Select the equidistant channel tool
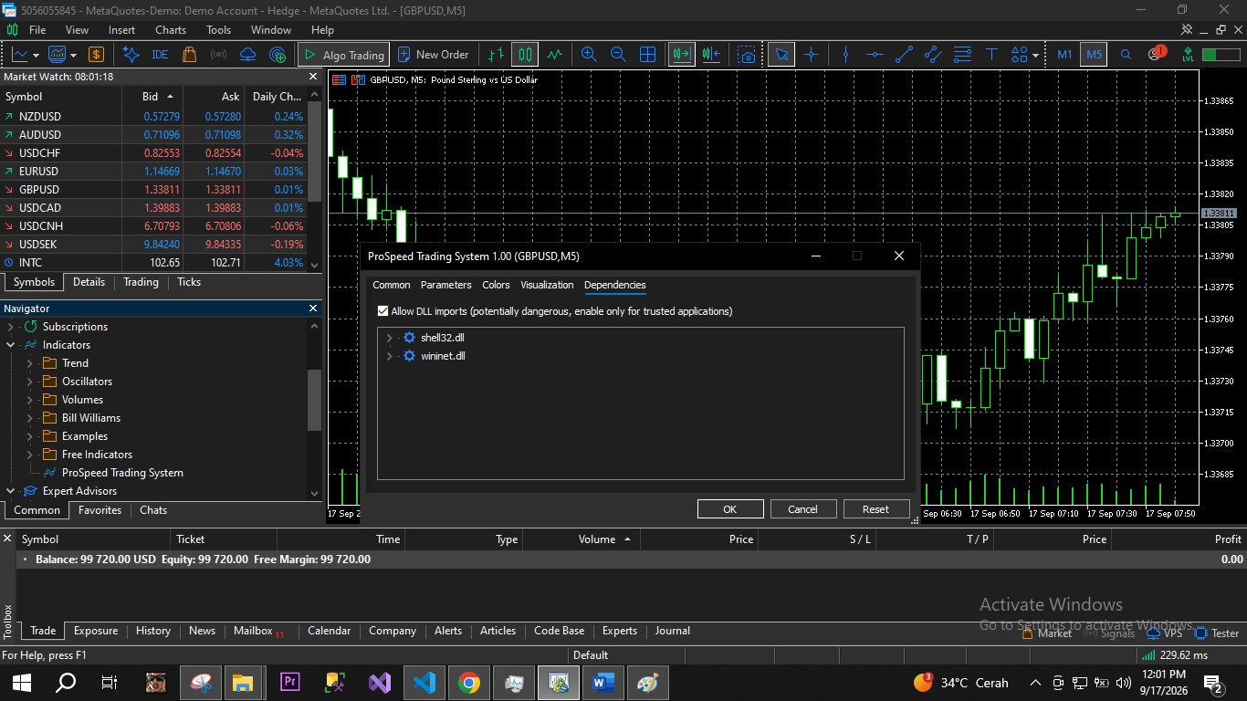Viewport: 1247px width, 701px height. (933, 55)
